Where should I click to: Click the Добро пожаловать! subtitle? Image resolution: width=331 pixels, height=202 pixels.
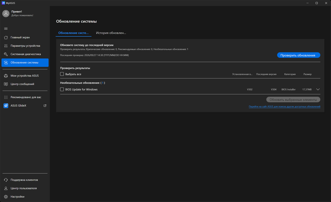click(x=22, y=15)
